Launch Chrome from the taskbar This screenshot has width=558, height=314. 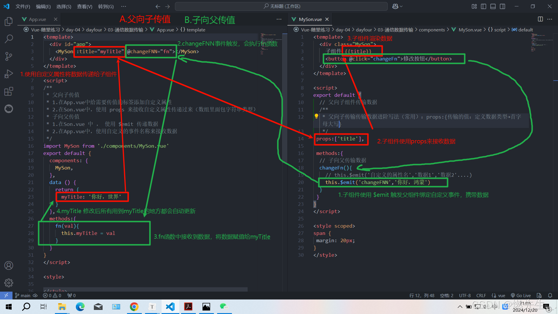click(x=134, y=306)
